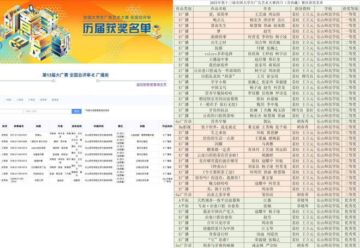Click the 所属学校 column header
The height and width of the screenshot is (248, 360).
pos(99,126)
